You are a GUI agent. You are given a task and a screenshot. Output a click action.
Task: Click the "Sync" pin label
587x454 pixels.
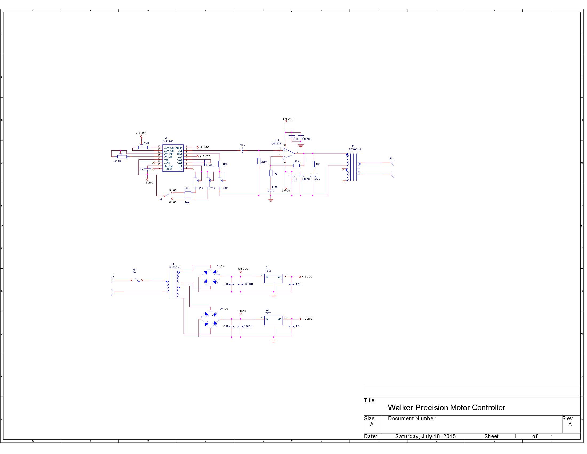click(x=167, y=163)
